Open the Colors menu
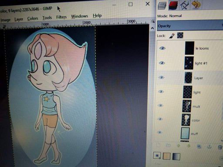 click(x=33, y=19)
